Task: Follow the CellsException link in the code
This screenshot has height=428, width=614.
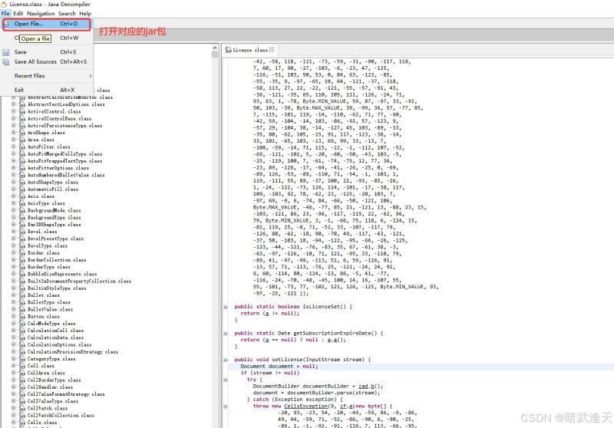Action: coord(305,406)
